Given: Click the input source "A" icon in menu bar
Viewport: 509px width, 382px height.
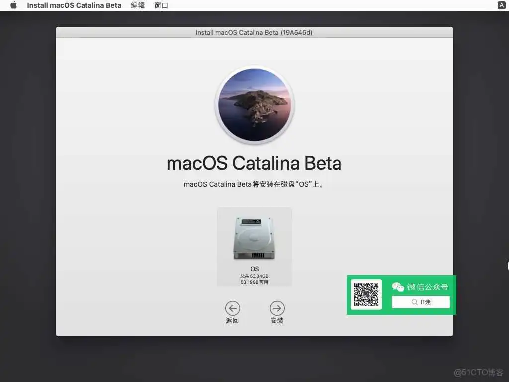Looking at the screenshot, I should click(501, 5).
